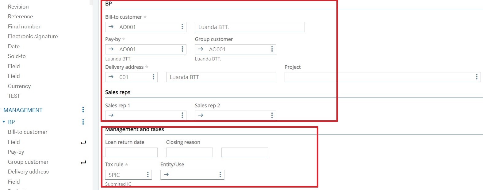Select Currency in the sidebar list

[x=19, y=86]
